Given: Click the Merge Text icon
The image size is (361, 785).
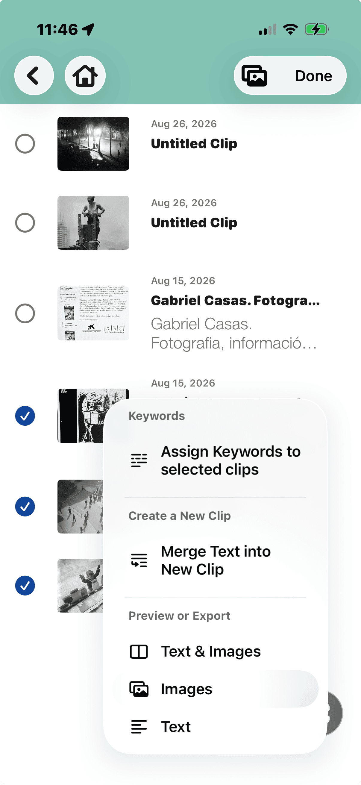Looking at the screenshot, I should point(139,560).
